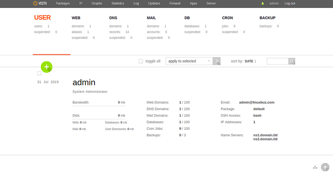Click the ns2.domain.tld name server text
The image size is (333, 174).
[265, 139]
